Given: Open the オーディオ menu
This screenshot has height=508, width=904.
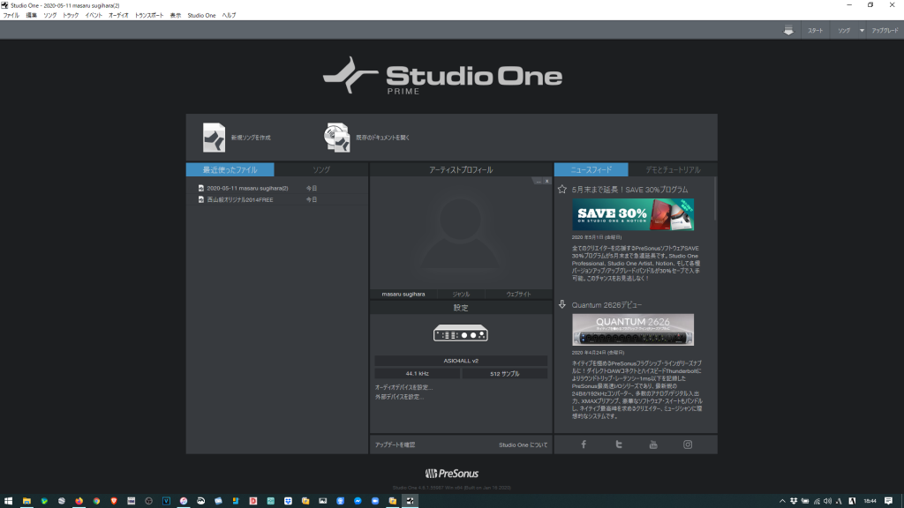Looking at the screenshot, I should [119, 16].
